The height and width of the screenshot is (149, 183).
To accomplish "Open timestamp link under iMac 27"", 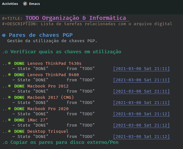I will (x=141, y=125).
